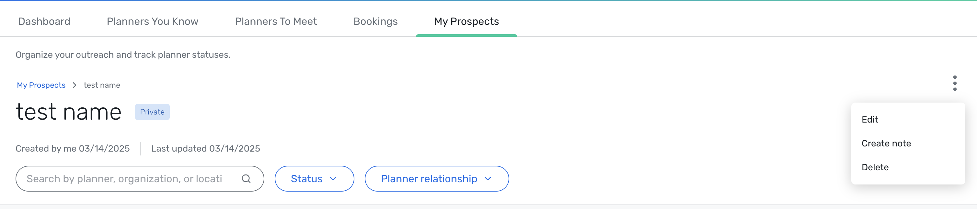Focus the planner search field
Screen dimensions: 977x209
(140, 179)
